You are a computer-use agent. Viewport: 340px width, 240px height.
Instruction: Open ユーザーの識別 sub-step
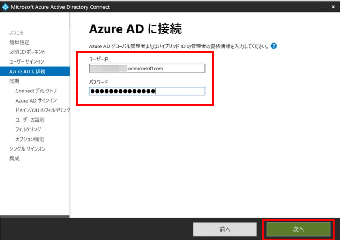pos(30,120)
